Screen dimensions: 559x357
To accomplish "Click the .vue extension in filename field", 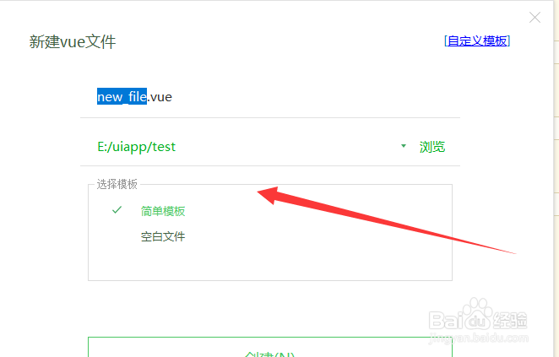I will tap(160, 97).
